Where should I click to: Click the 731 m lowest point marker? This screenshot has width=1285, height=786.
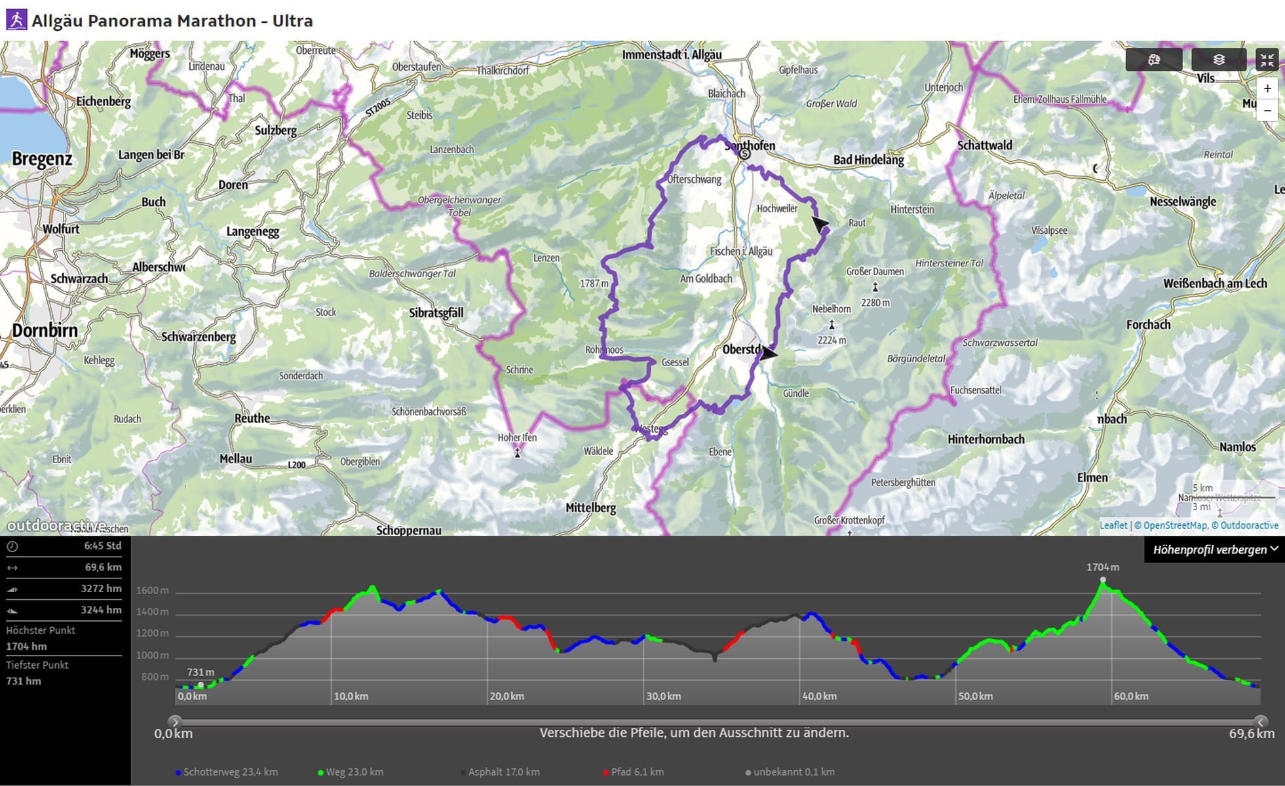tap(201, 684)
